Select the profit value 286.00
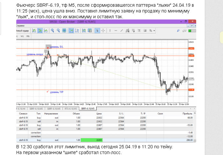This screenshot has width=223, height=155. pyautogui.click(x=190, y=140)
